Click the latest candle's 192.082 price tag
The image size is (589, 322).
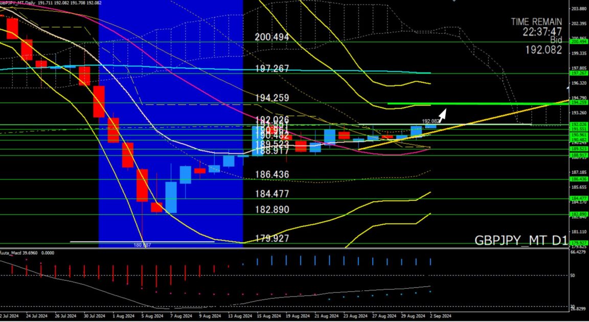(429, 121)
